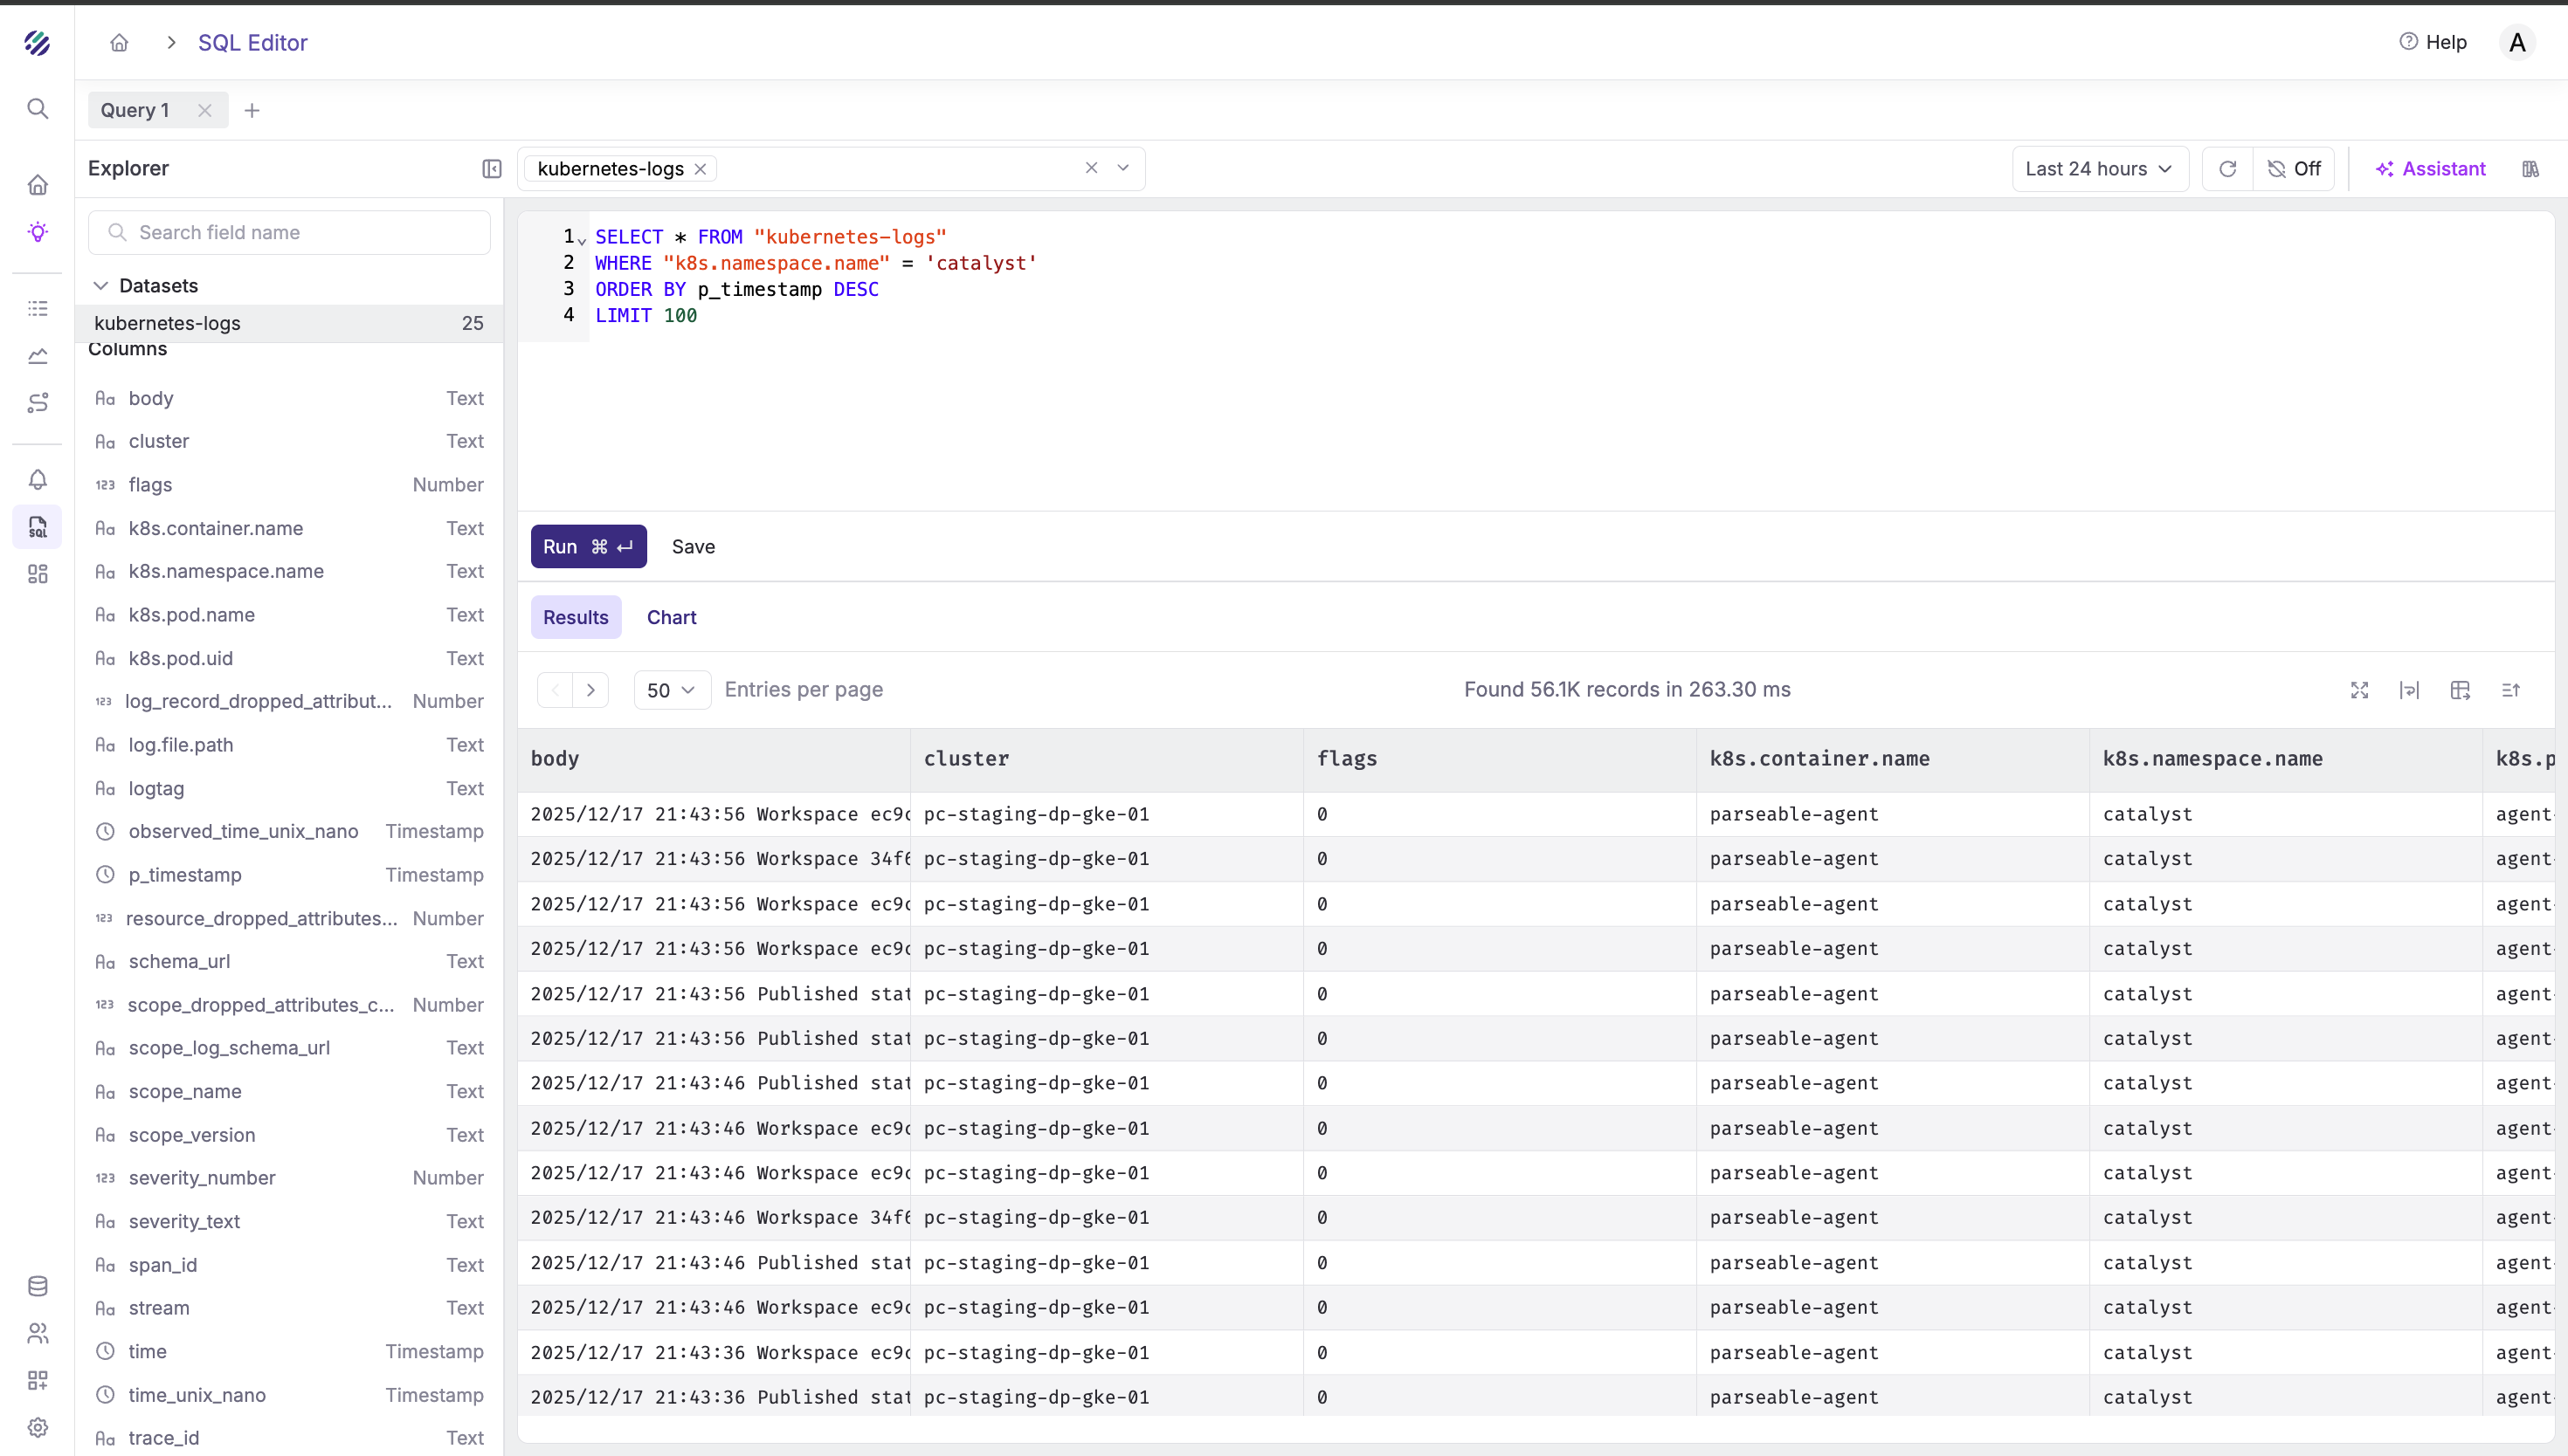Open the search icon in left sidebar

pos(38,109)
